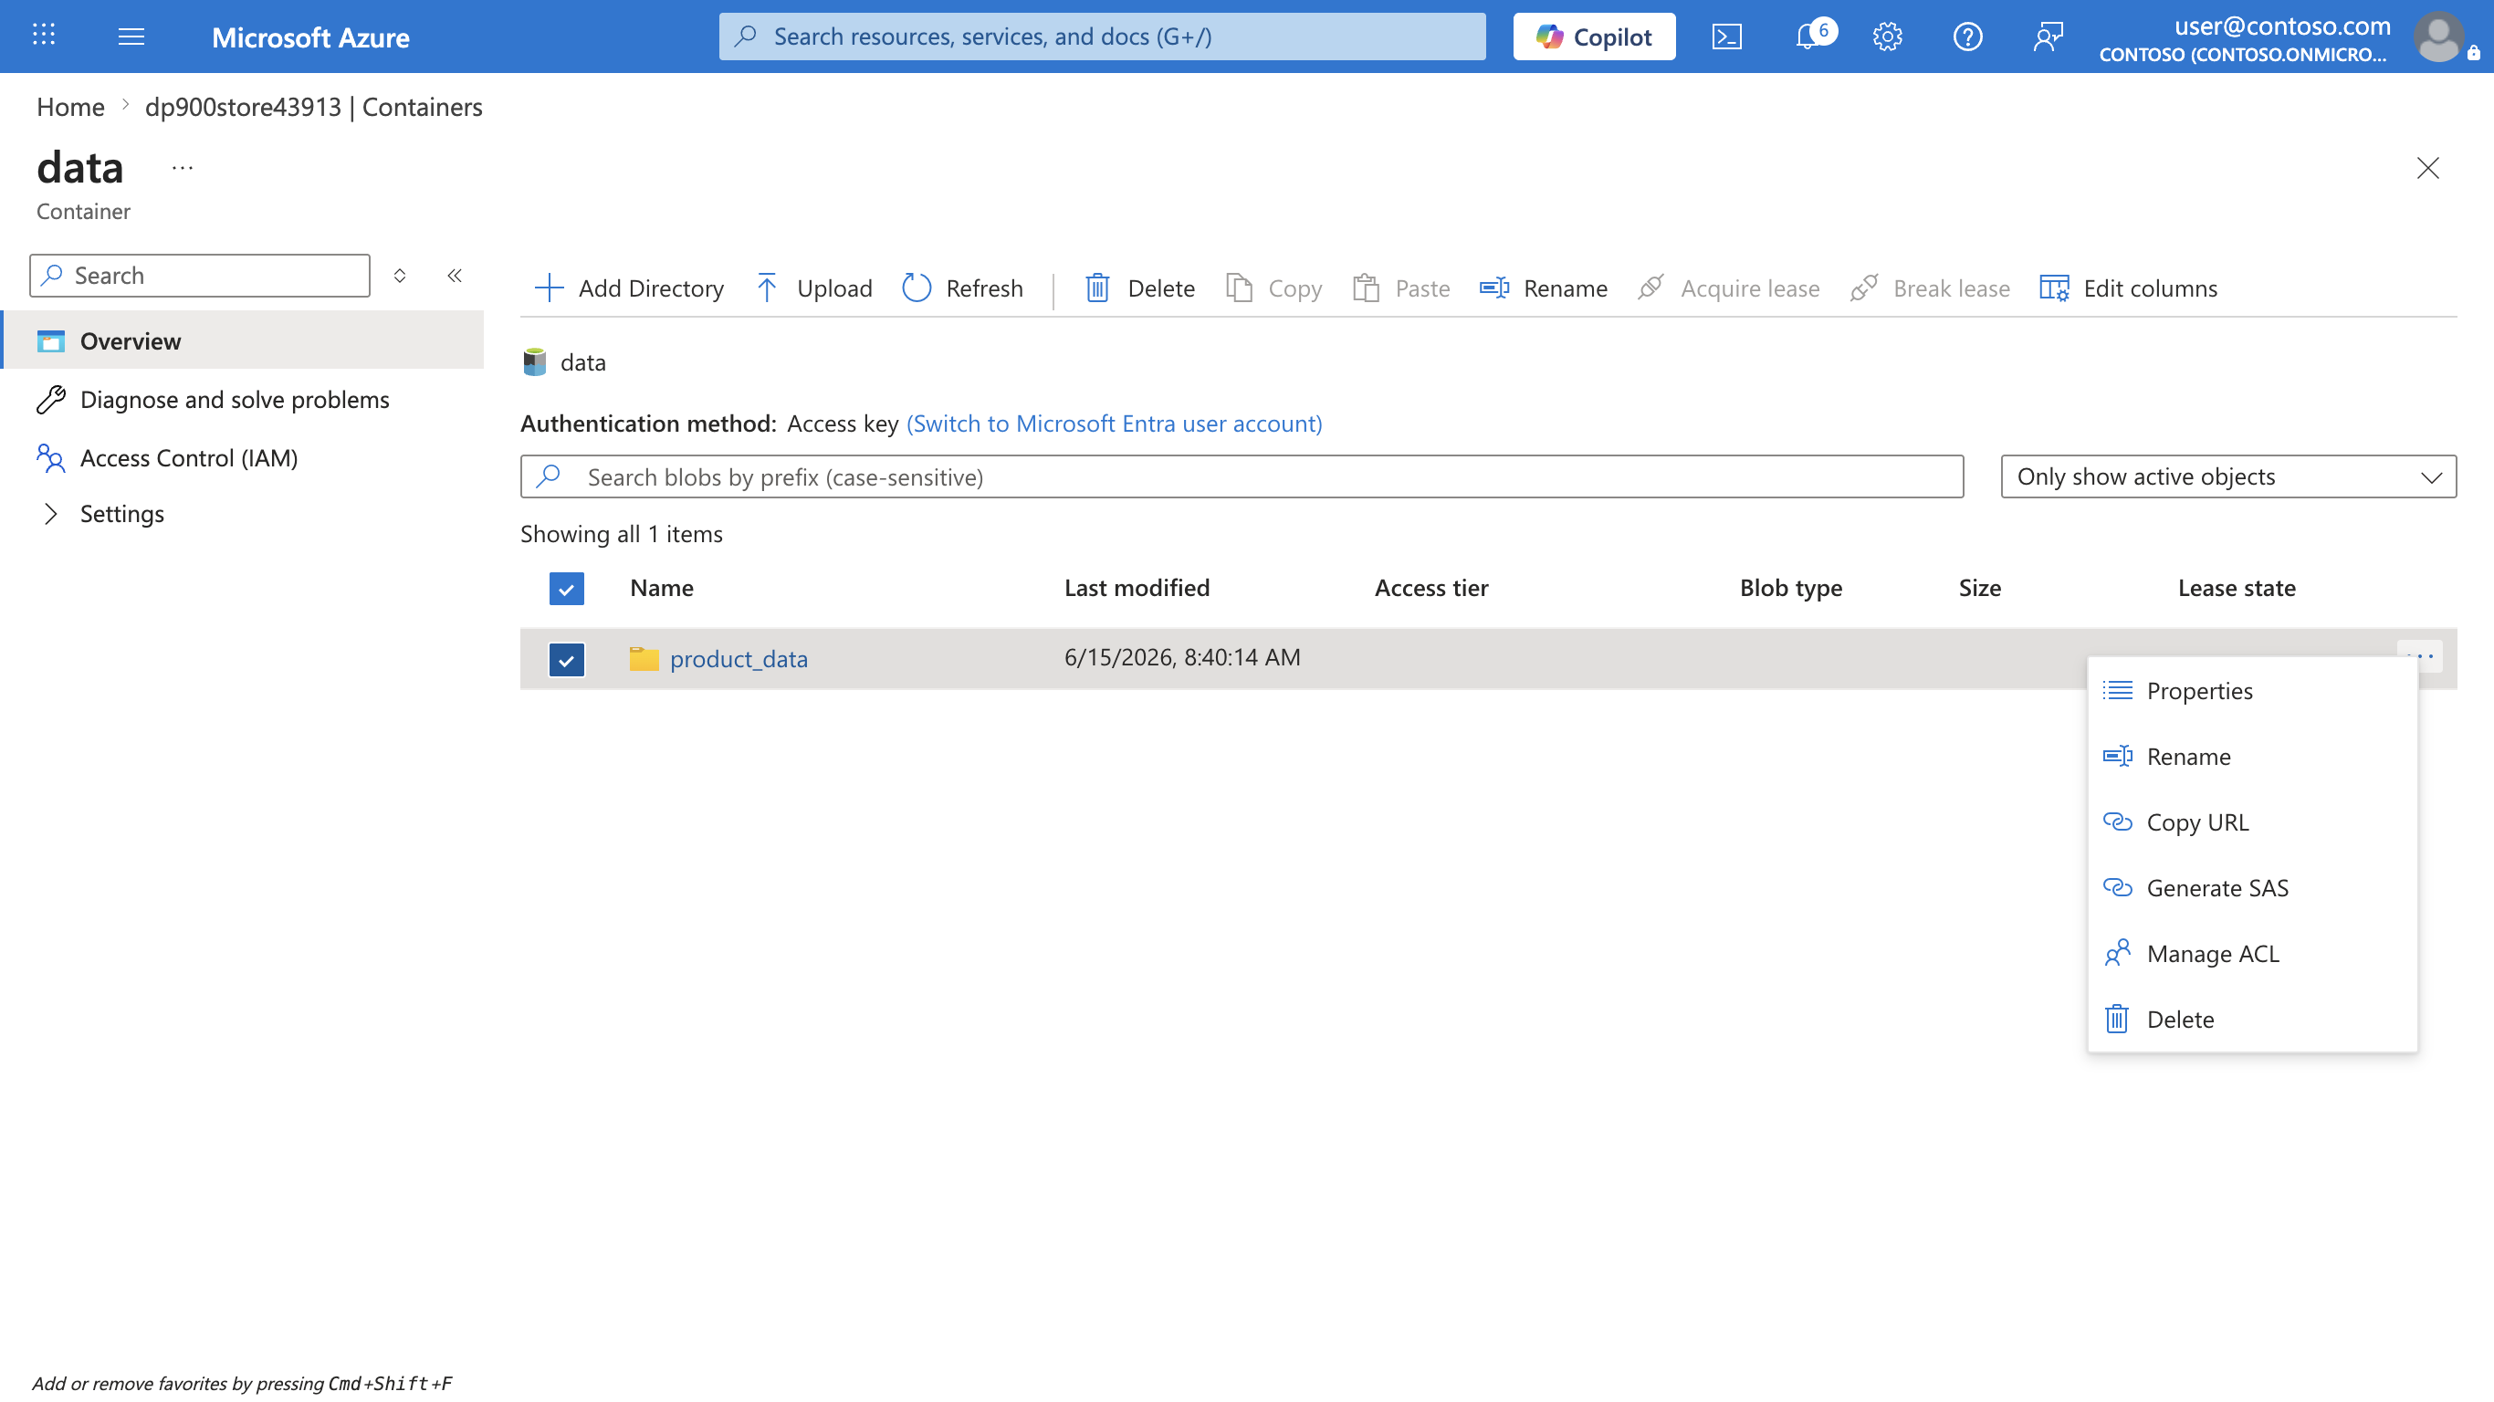Click Delete in the top toolbar

[x=1139, y=288]
